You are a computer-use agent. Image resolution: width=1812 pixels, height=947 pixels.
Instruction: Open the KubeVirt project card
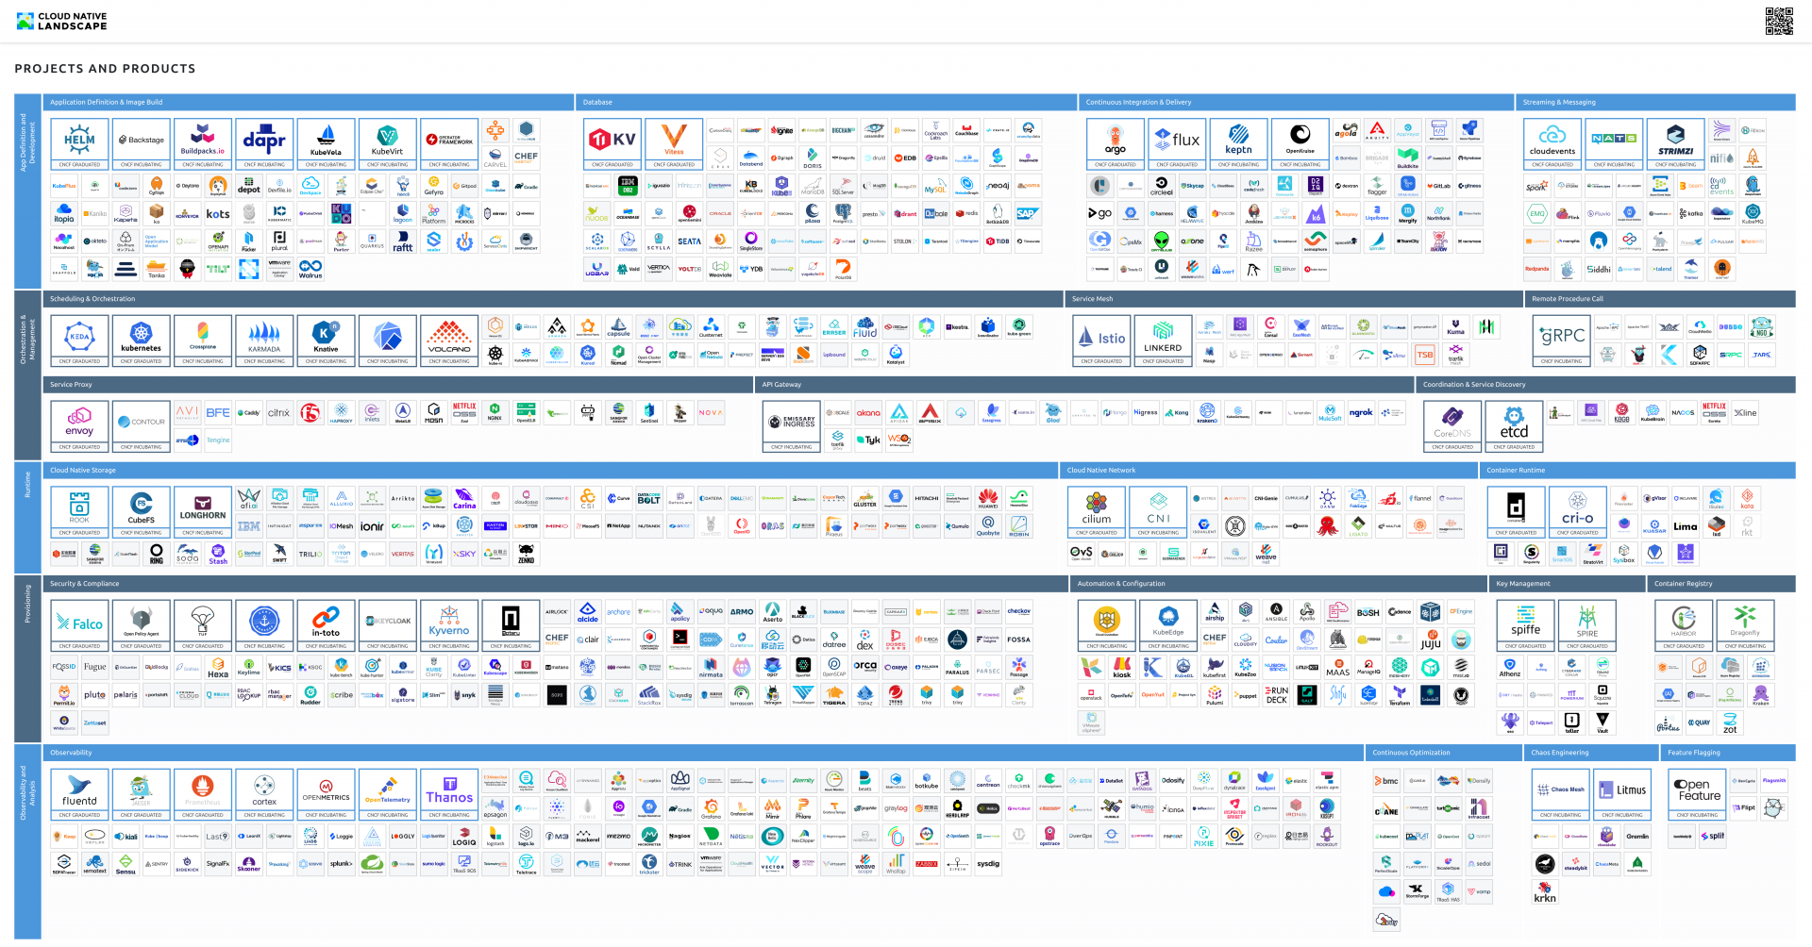387,144
